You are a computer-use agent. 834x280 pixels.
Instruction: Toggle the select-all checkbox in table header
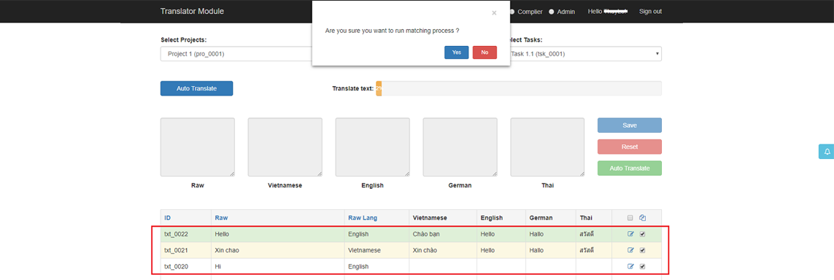(x=630, y=218)
